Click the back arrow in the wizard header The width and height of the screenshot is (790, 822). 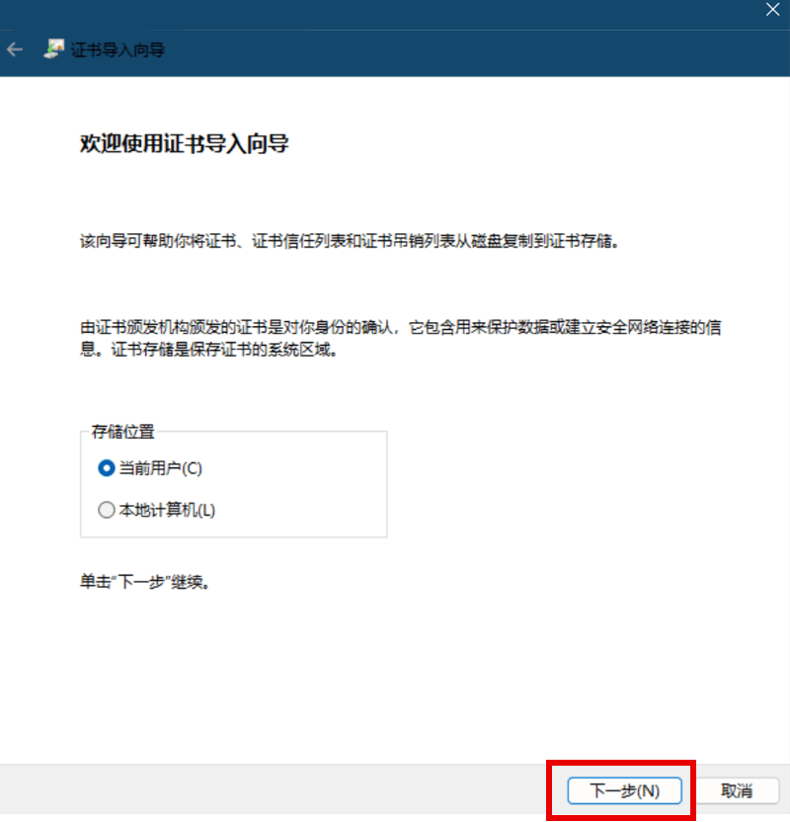point(15,49)
